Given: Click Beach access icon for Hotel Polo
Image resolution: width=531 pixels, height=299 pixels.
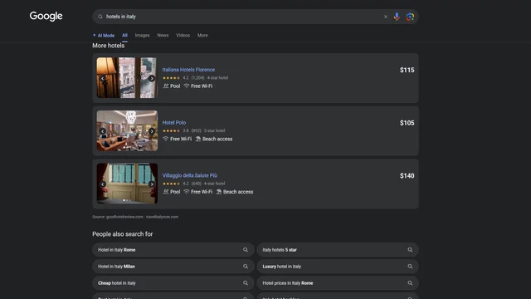Looking at the screenshot, I should (198, 139).
